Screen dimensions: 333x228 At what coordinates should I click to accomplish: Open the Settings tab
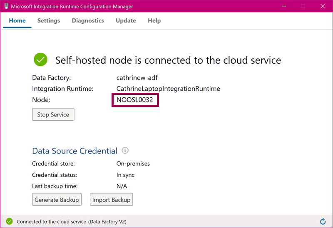pyautogui.click(x=49, y=21)
